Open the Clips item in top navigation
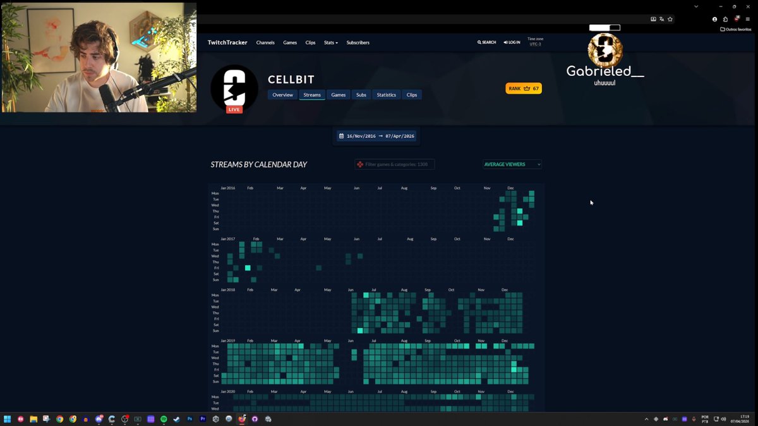 pyautogui.click(x=310, y=42)
